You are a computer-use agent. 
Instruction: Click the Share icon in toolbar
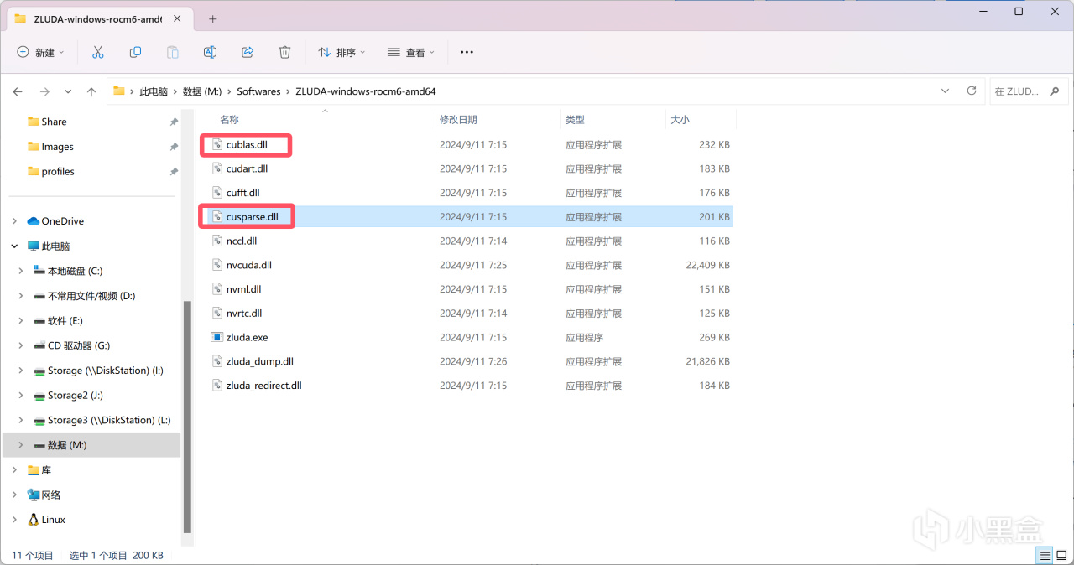pyautogui.click(x=248, y=52)
